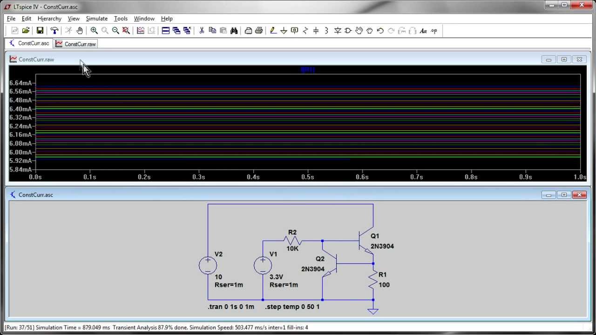
Task: Copy selection toolbar icon
Action: (212, 31)
